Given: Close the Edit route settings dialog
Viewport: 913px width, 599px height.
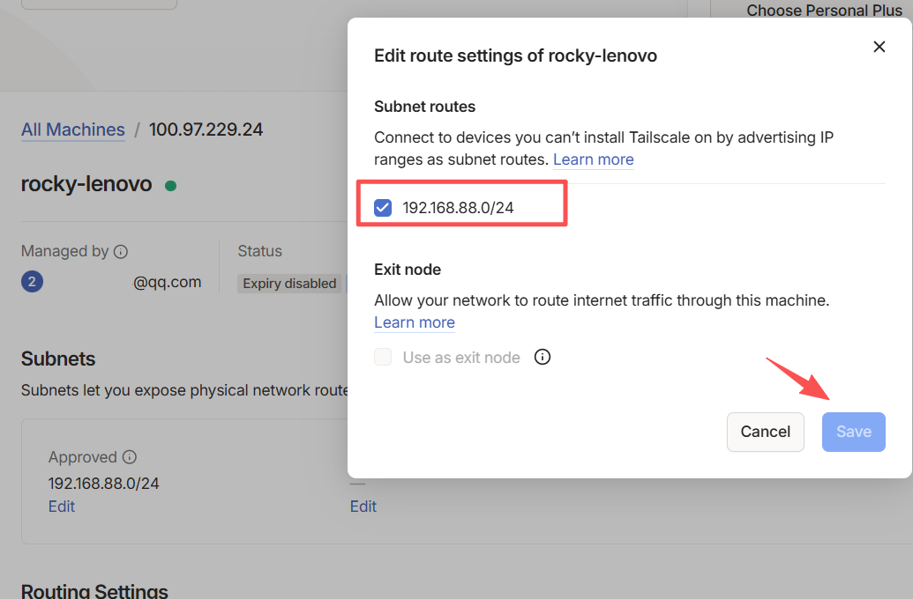Looking at the screenshot, I should (879, 47).
